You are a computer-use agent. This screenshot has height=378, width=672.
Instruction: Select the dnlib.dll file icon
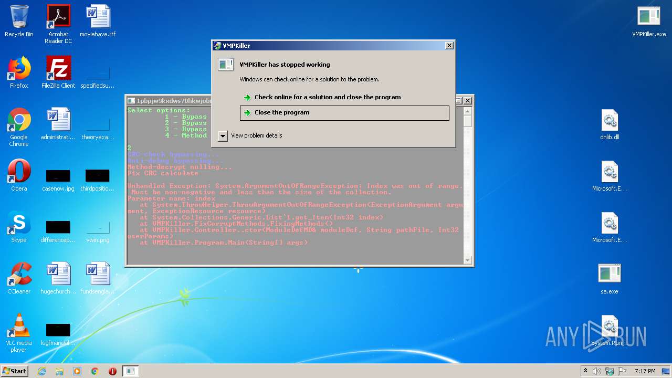610,124
